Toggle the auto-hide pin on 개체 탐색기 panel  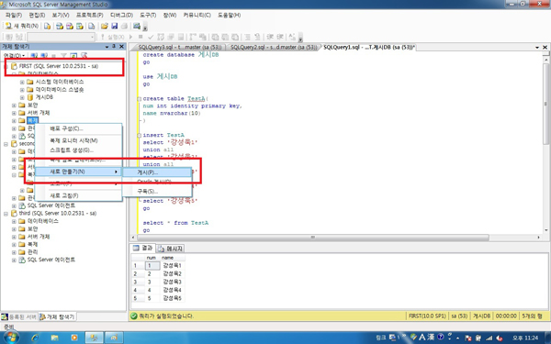point(114,47)
